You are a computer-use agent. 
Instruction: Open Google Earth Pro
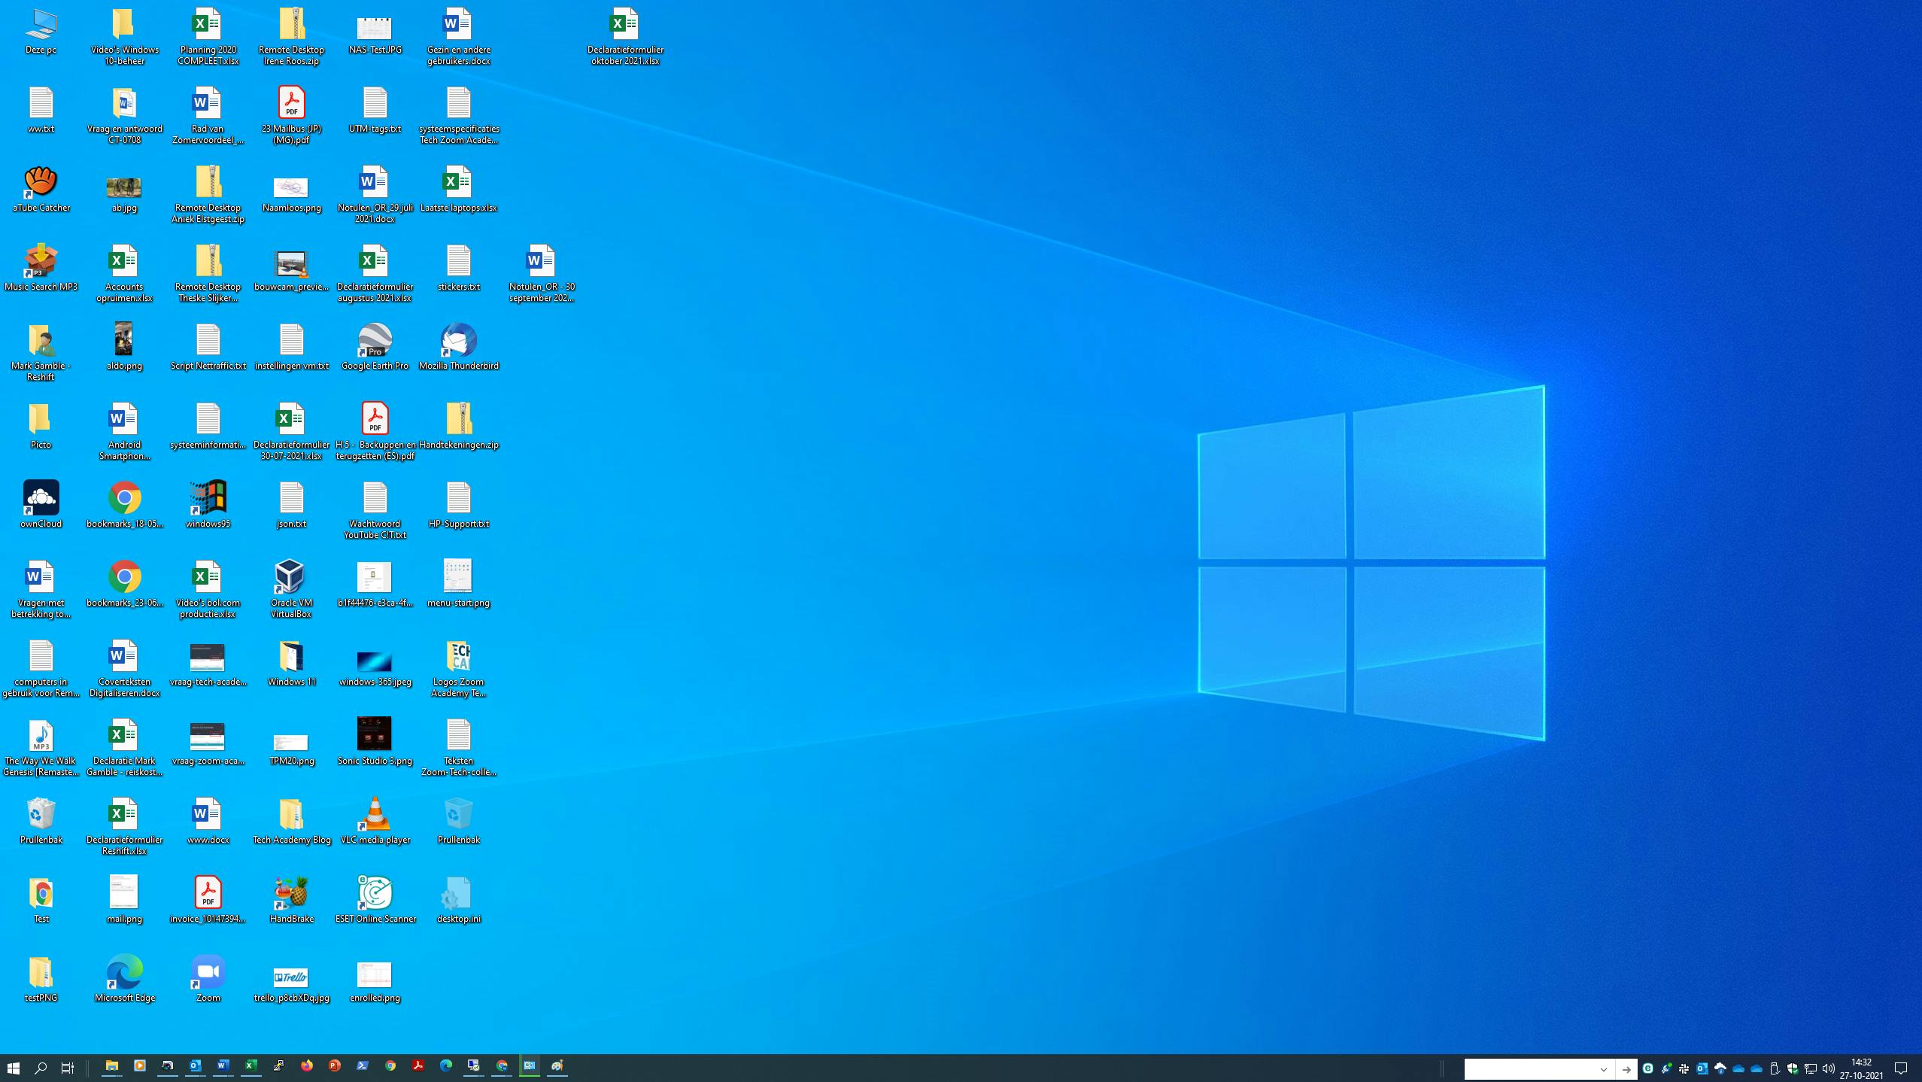375,340
